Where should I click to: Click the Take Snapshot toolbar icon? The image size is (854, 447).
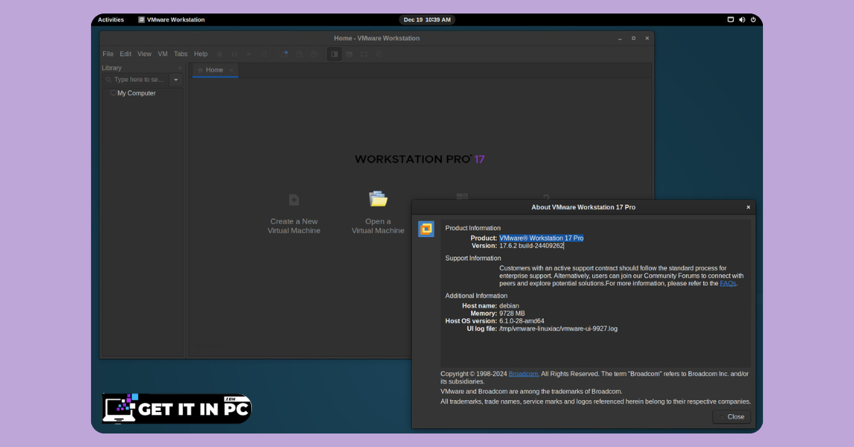284,53
